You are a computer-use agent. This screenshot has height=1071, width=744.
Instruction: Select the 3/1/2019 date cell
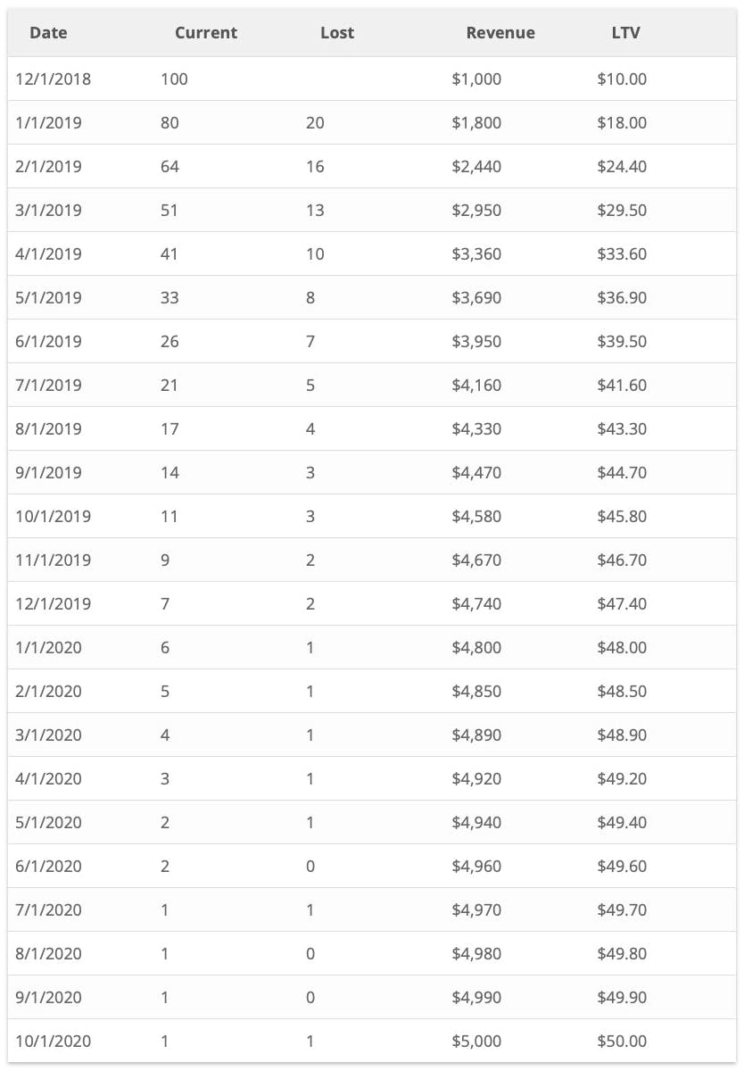[49, 210]
